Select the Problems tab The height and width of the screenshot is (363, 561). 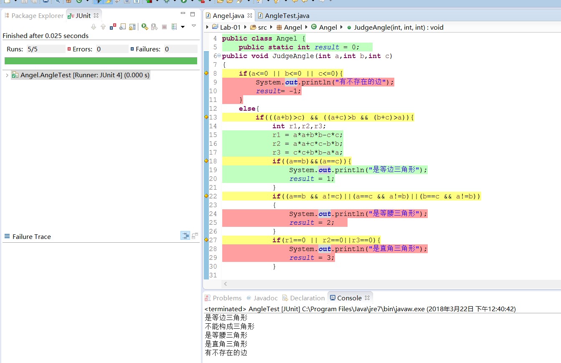coord(227,298)
